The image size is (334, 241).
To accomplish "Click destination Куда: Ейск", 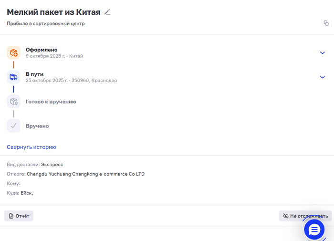I will click(20, 193).
